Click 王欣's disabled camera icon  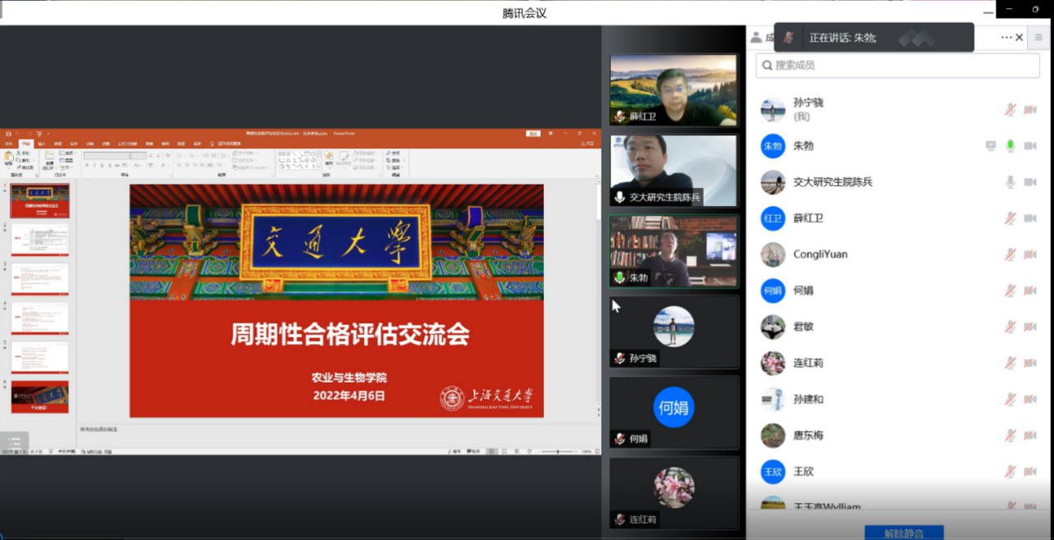pyautogui.click(x=1029, y=471)
